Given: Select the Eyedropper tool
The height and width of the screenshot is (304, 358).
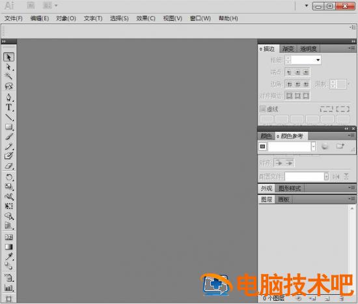Looking at the screenshot, I should [x=8, y=256].
